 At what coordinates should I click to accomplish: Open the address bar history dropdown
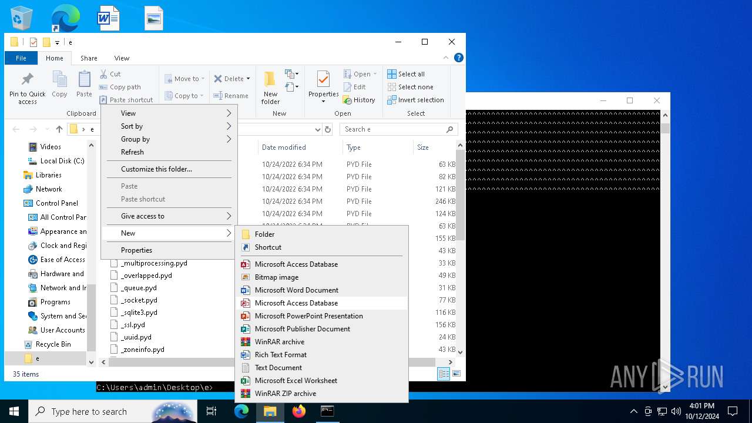[317, 129]
